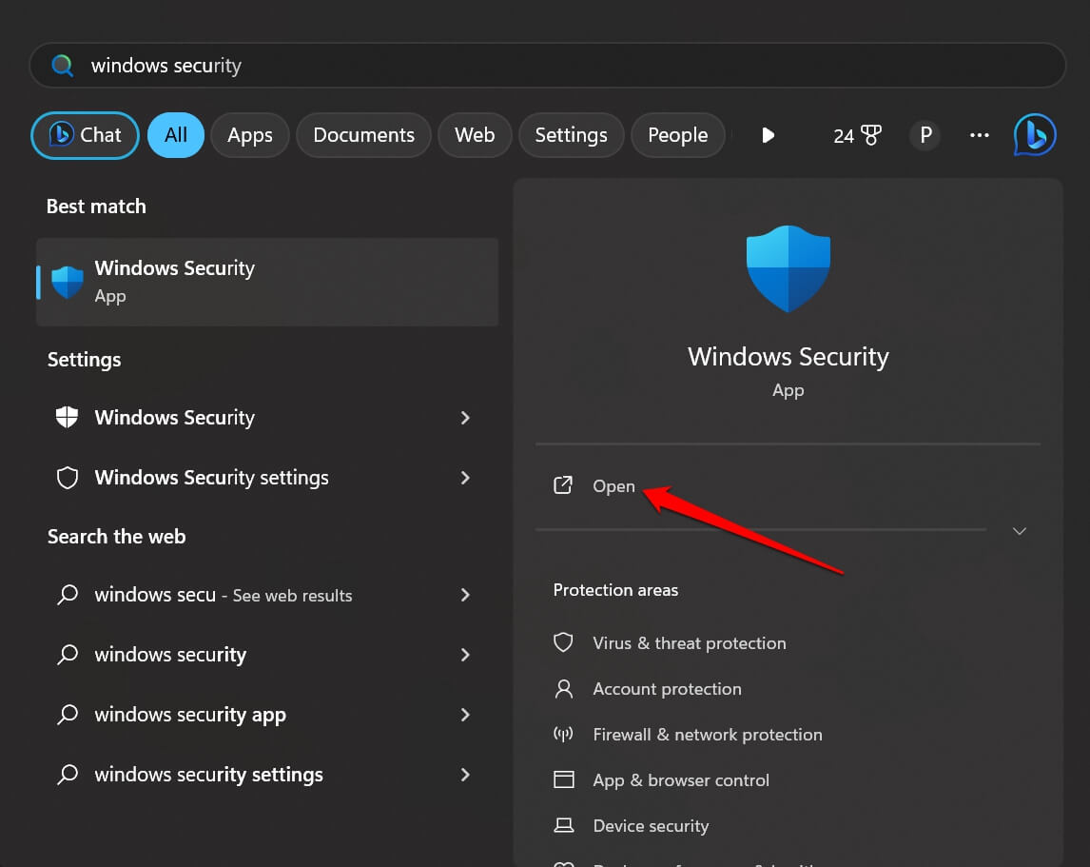Viewport: 1090px width, 867px height.
Task: Switch to the Documents filter tab
Action: tap(363, 135)
